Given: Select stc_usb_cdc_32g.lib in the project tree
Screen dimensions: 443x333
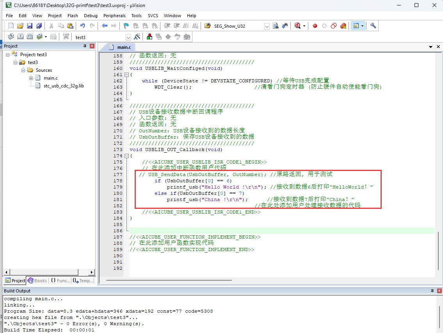Looking at the screenshot, I should pyautogui.click(x=64, y=86).
